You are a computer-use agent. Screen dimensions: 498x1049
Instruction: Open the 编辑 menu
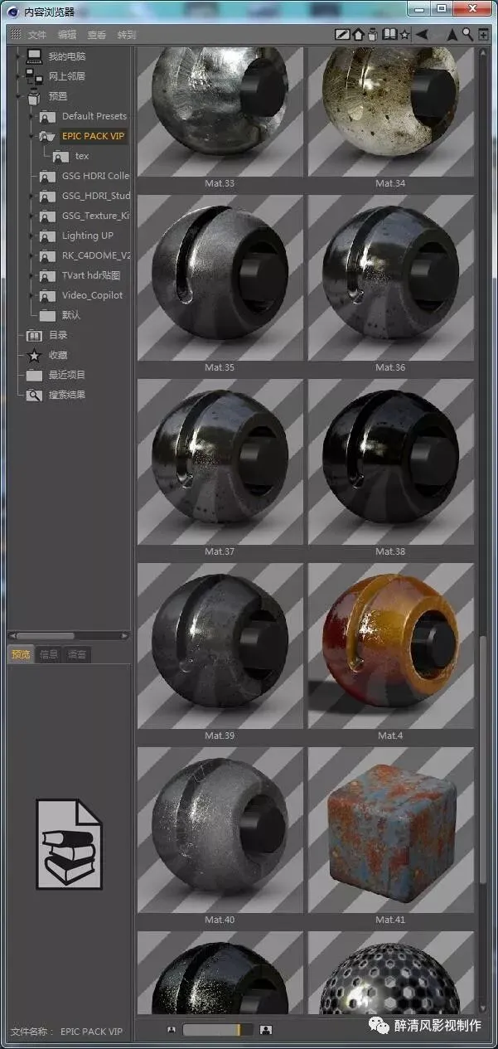click(x=67, y=35)
